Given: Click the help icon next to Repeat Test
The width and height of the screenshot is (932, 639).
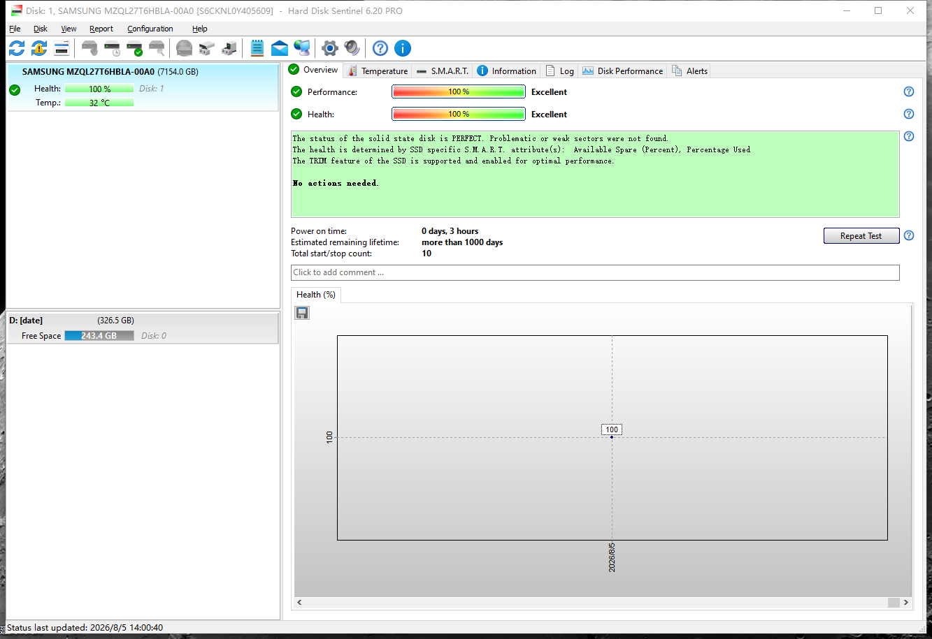Looking at the screenshot, I should coord(909,235).
